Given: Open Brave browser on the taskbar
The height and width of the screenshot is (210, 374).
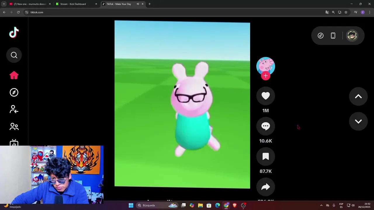Looking at the screenshot, I should [x=235, y=205].
